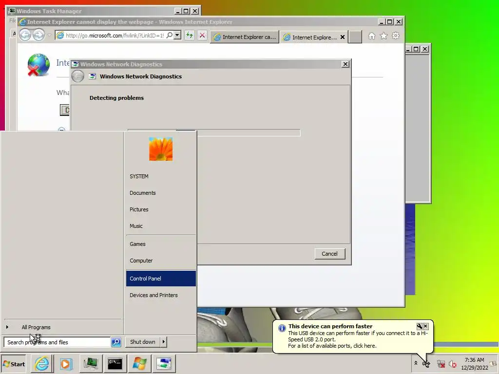The width and height of the screenshot is (499, 374).
Task: Click the search magnifier button in Start menu
Action: point(116,342)
